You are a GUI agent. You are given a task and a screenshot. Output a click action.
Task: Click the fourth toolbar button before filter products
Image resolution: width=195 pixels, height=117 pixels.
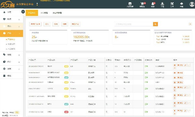[x=65, y=24]
